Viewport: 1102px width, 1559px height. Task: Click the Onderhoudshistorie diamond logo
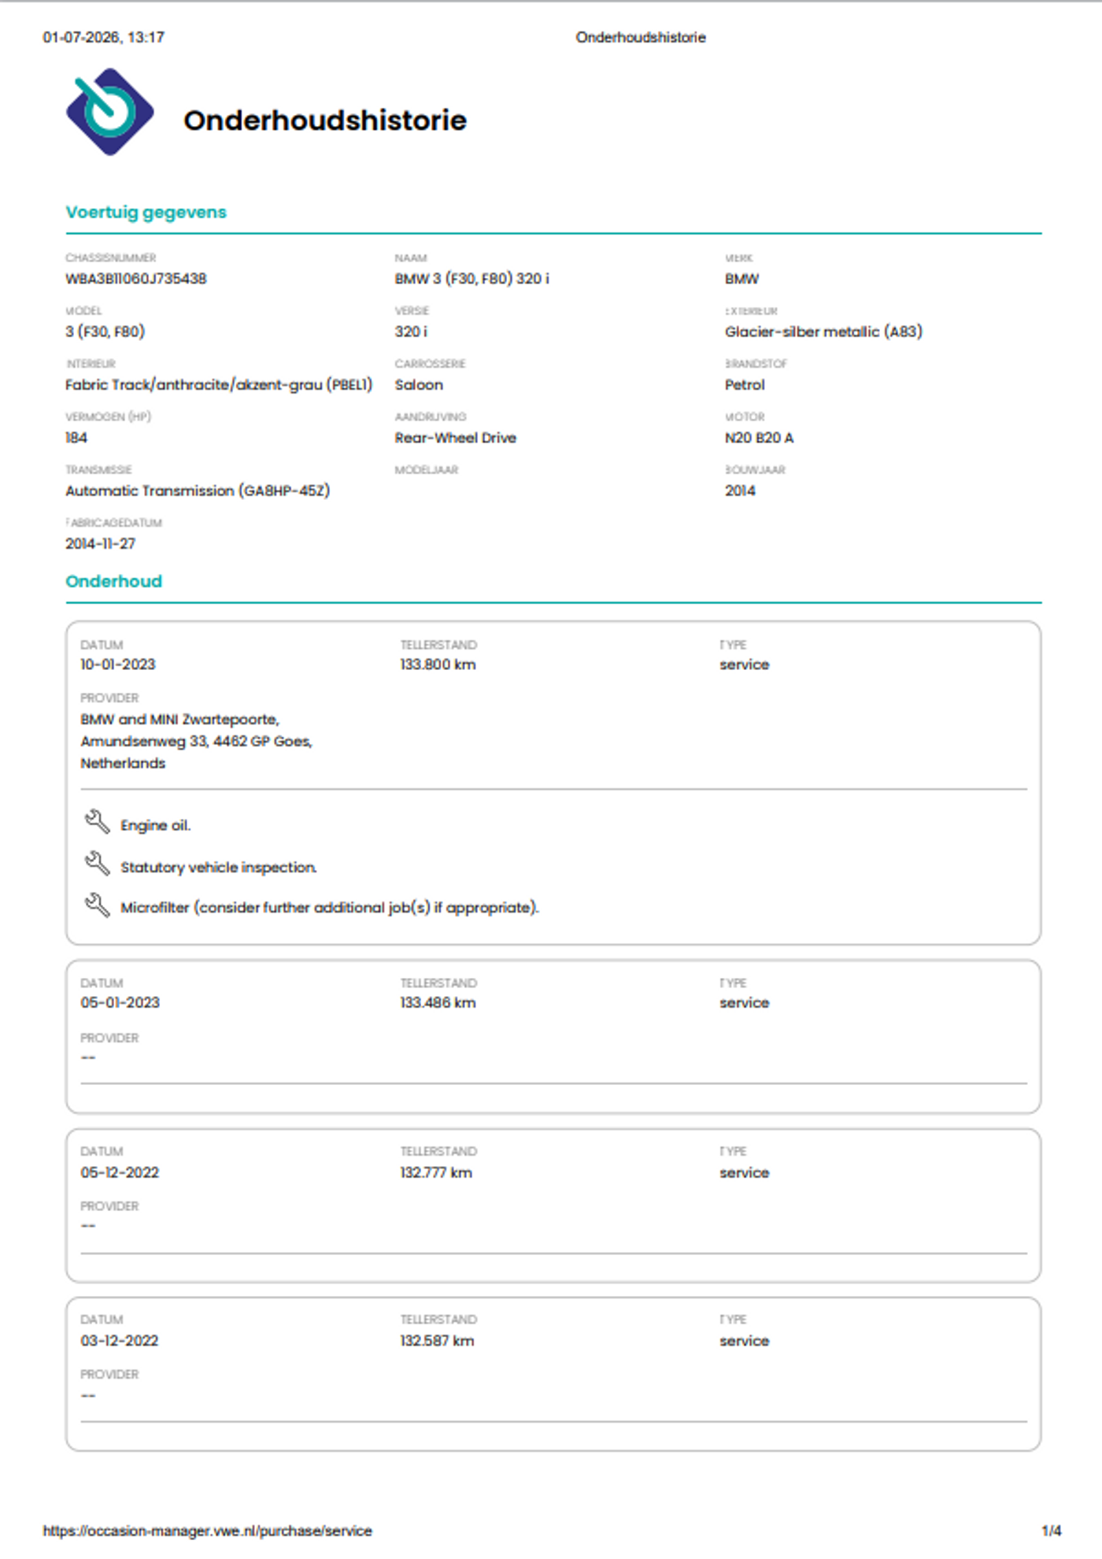[x=109, y=112]
